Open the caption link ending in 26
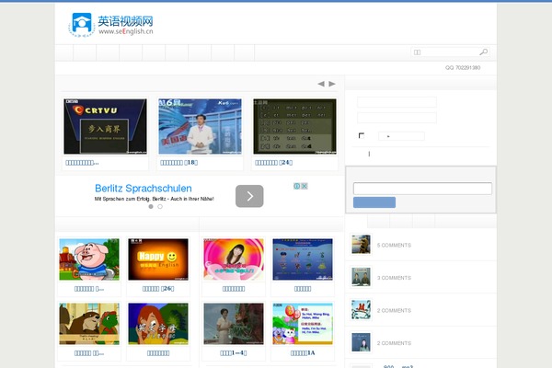This screenshot has width=552, height=368. (x=158, y=289)
